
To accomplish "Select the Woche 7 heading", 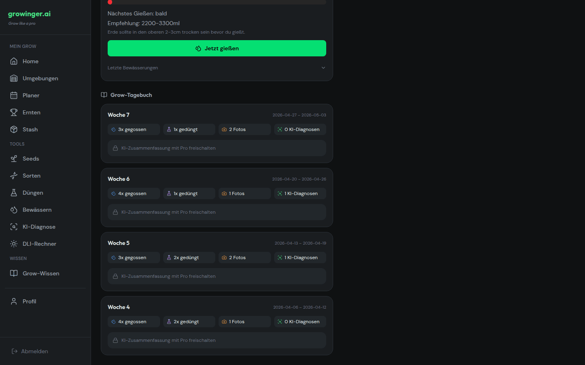I will 119,115.
